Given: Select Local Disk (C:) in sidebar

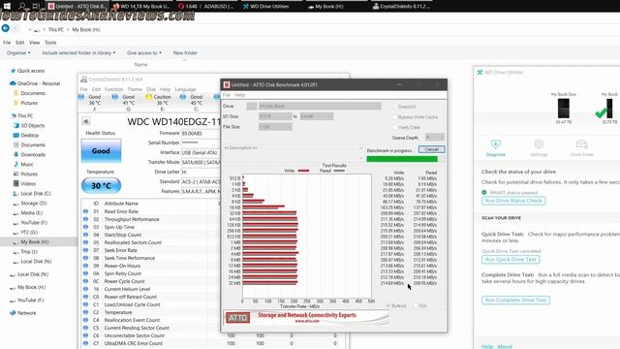Looking at the screenshot, I should 36,194.
